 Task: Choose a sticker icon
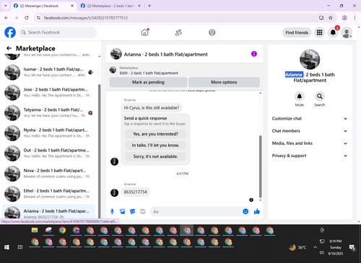tap(133, 211)
